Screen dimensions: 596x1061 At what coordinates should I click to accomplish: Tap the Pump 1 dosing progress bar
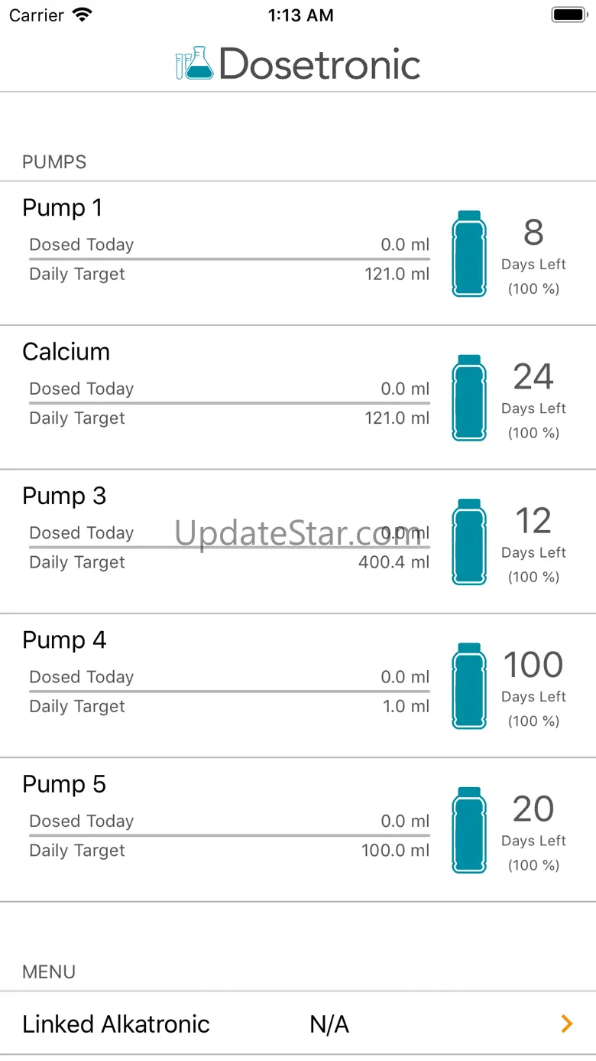coord(229,259)
